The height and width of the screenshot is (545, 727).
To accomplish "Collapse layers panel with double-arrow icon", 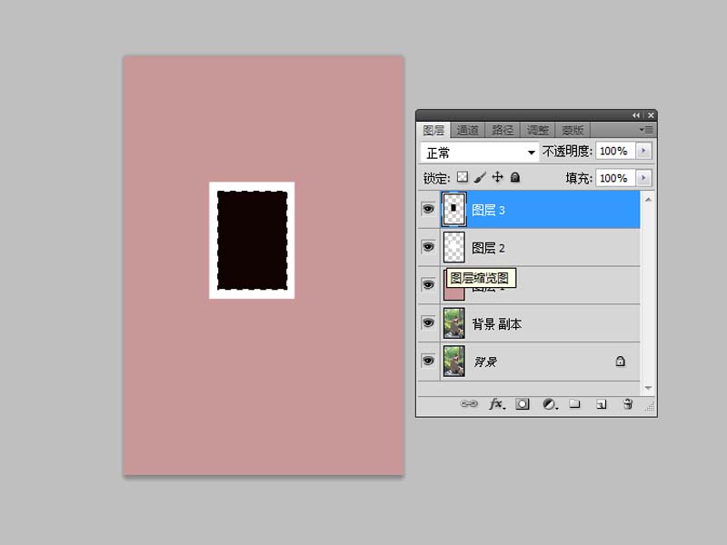I will pos(635,115).
